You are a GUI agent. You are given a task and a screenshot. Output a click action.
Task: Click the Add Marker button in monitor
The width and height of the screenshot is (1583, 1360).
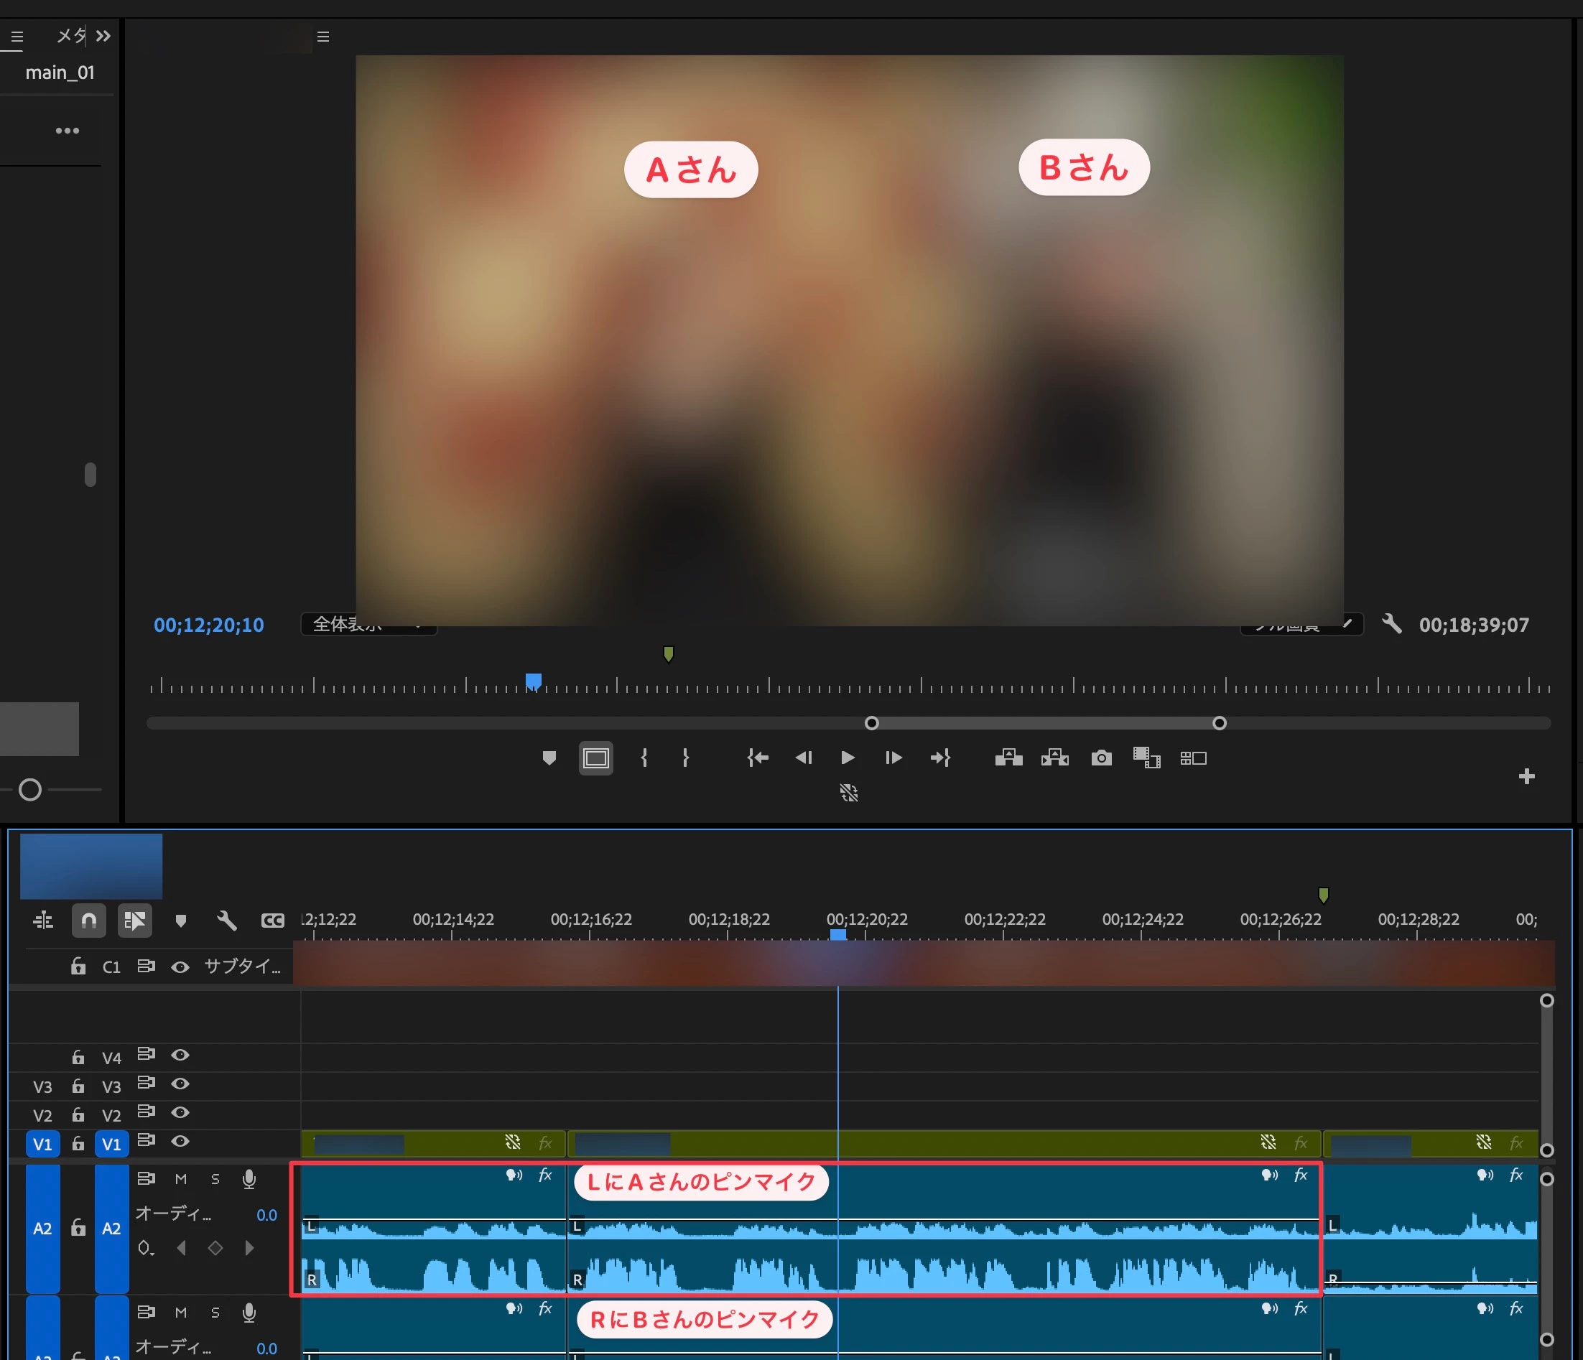[549, 758]
